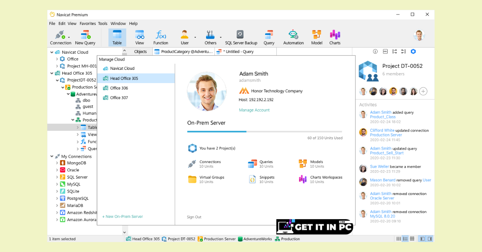Viewport: 482px width, 252px height.
Task: Open the Favorites menu
Action: (88, 24)
